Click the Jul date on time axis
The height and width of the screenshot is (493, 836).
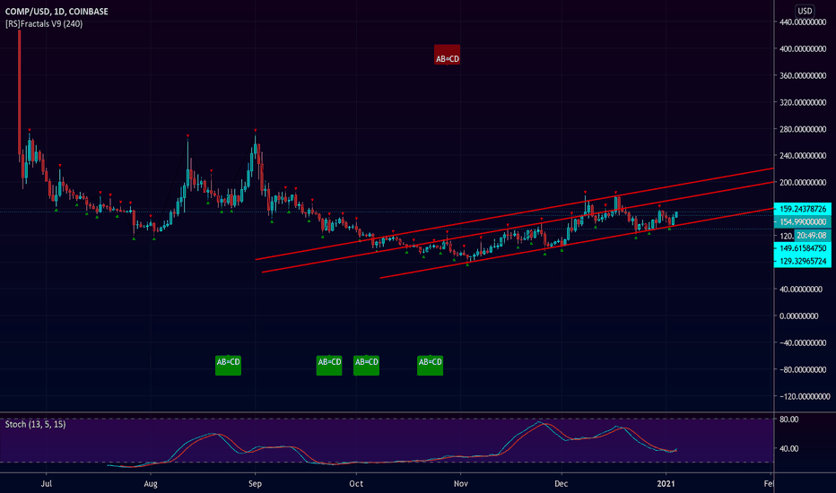47,484
